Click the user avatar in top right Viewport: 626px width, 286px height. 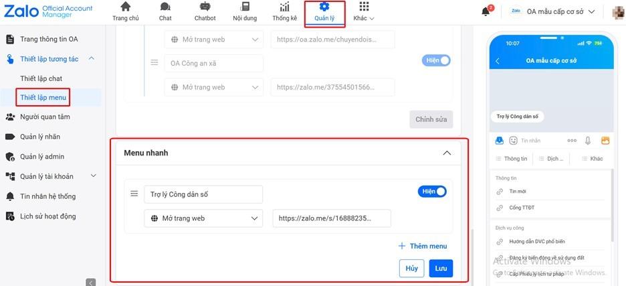pos(618,12)
